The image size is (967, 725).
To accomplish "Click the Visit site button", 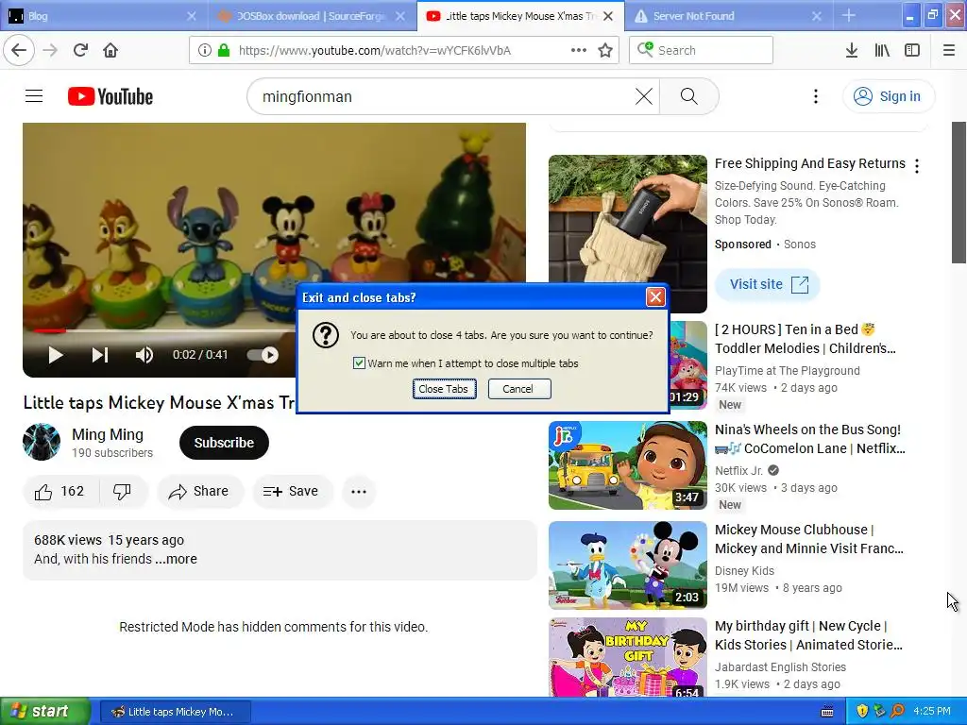I will (768, 284).
